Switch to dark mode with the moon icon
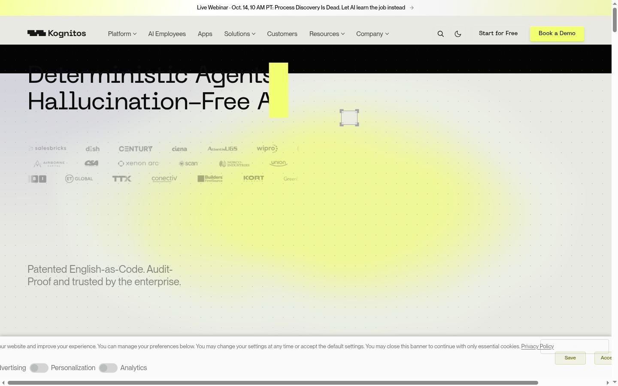The image size is (618, 386). tap(458, 34)
